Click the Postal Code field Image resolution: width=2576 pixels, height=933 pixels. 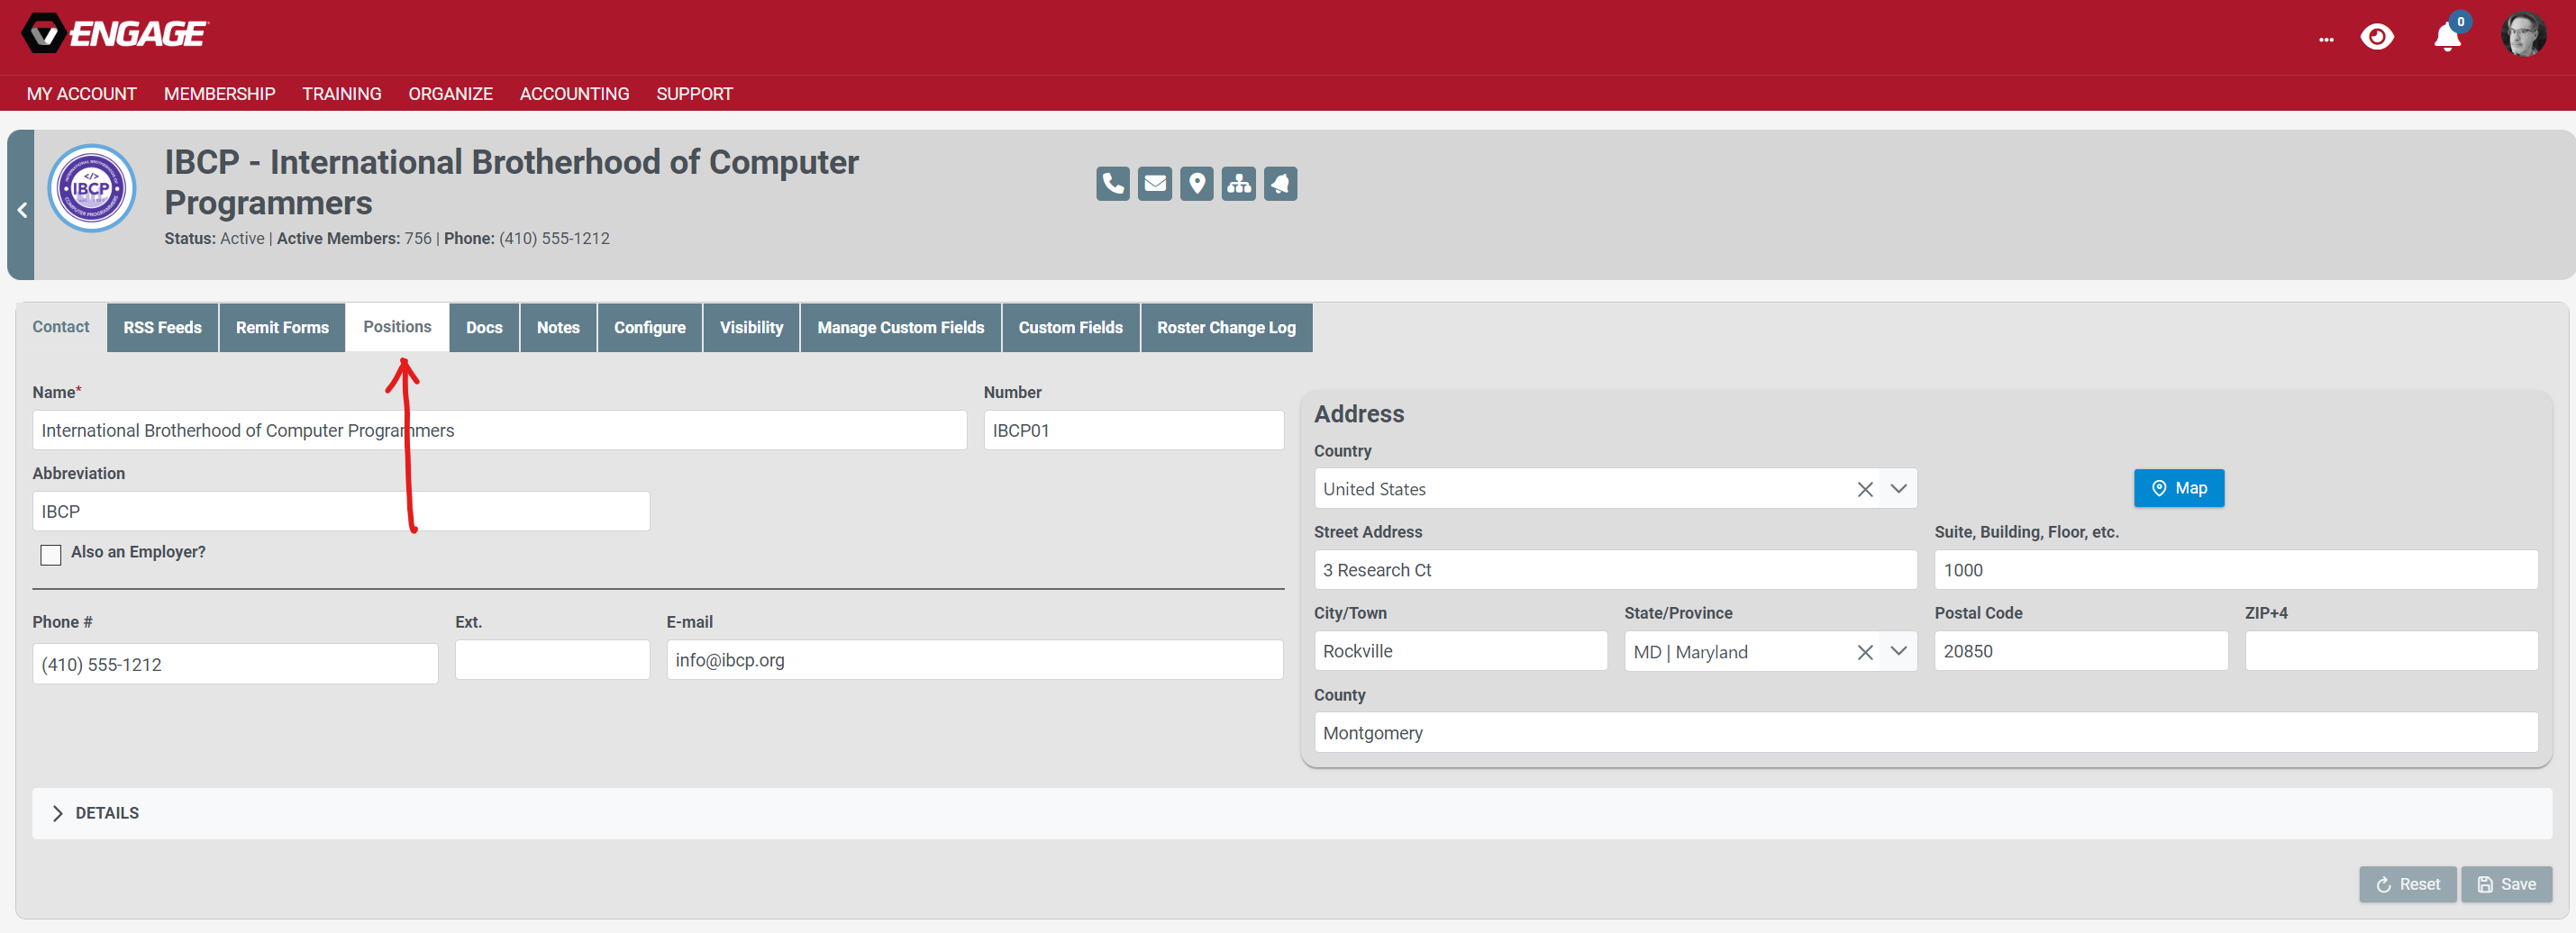tap(2080, 651)
